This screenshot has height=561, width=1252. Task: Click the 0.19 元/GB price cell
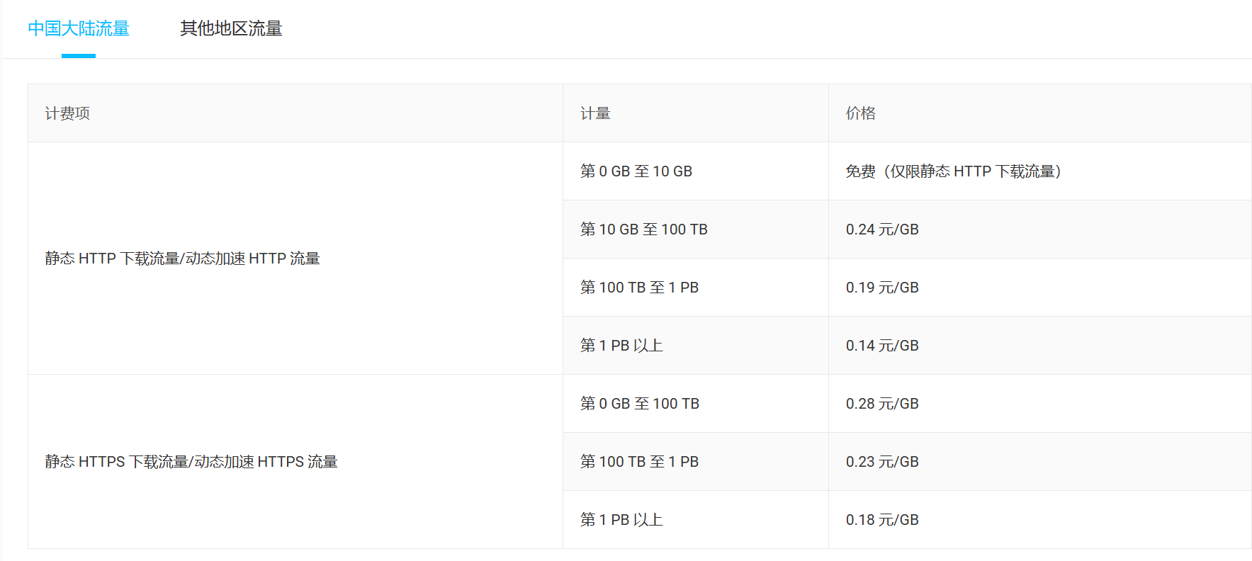pyautogui.click(x=881, y=288)
